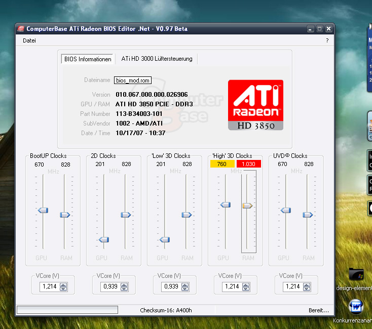Click the version number 010.067.000.000.026906
Image resolution: width=372 pixels, height=329 pixels.
pos(152,95)
